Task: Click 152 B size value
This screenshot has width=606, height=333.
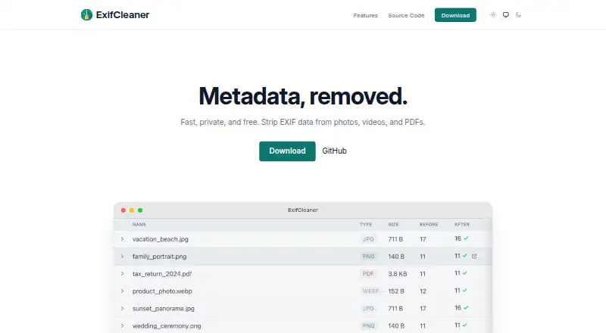Action: (x=396, y=291)
